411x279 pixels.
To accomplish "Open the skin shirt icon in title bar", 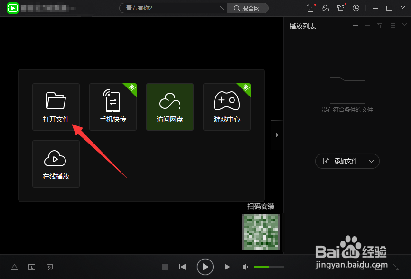I will click(x=341, y=8).
